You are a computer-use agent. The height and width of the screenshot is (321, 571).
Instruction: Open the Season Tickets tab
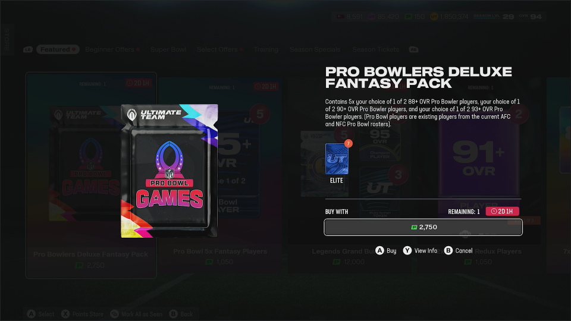(x=375, y=49)
